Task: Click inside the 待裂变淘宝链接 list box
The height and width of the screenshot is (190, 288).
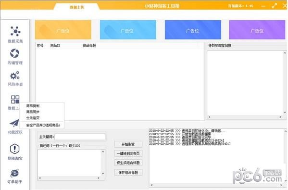Action: pos(245,83)
